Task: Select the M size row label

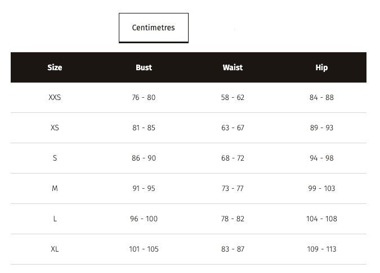Action: (x=55, y=188)
